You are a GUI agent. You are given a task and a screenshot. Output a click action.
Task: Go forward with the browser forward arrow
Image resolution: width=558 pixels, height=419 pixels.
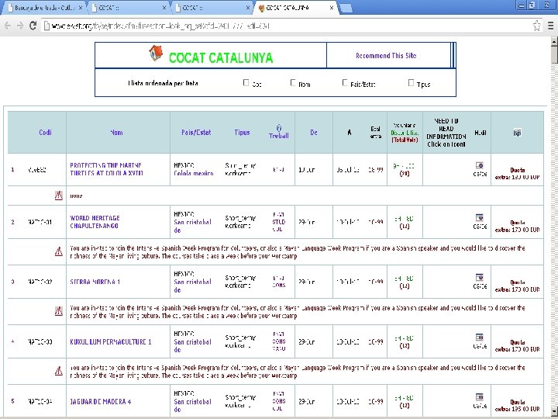[x=20, y=26]
